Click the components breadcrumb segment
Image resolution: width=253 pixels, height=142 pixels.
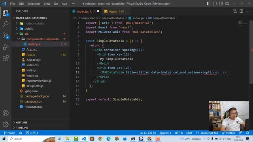89,18
